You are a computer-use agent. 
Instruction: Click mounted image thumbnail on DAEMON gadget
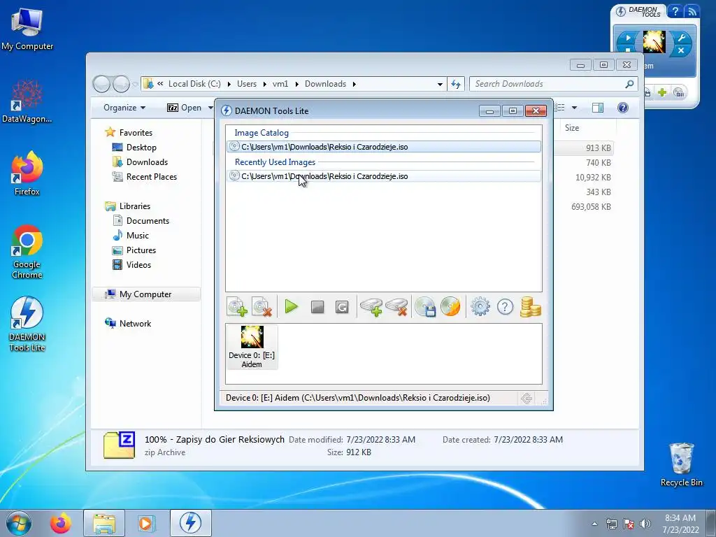coord(654,42)
